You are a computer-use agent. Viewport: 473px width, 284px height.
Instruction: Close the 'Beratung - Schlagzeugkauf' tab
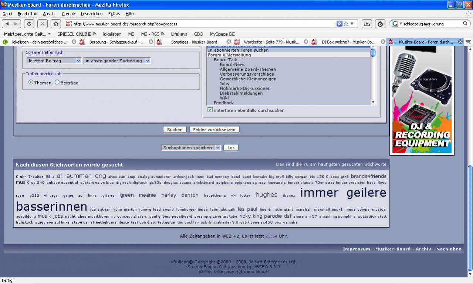(151, 42)
